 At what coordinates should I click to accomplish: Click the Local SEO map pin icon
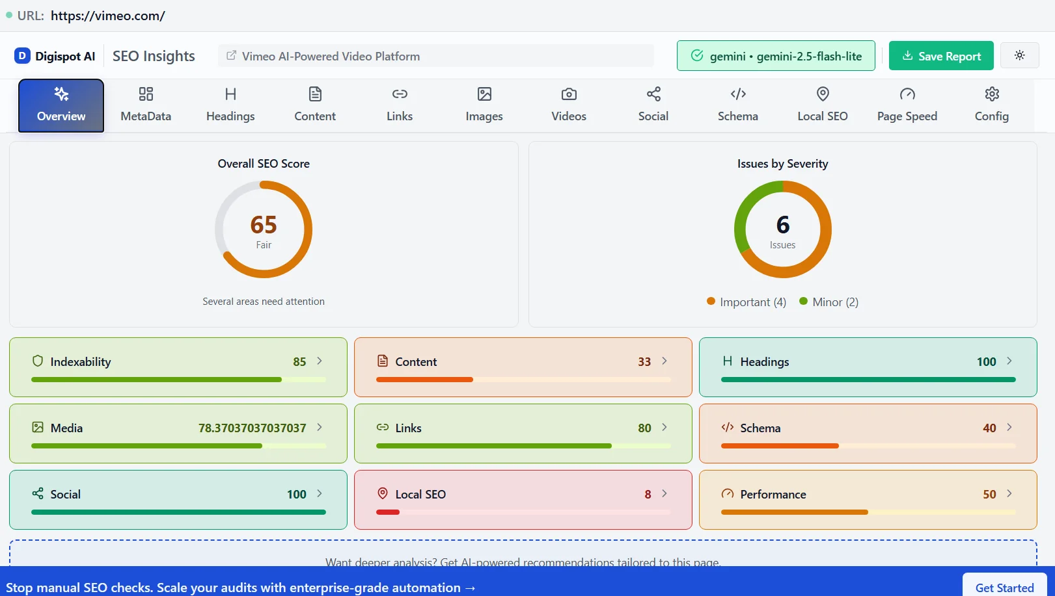(x=822, y=94)
